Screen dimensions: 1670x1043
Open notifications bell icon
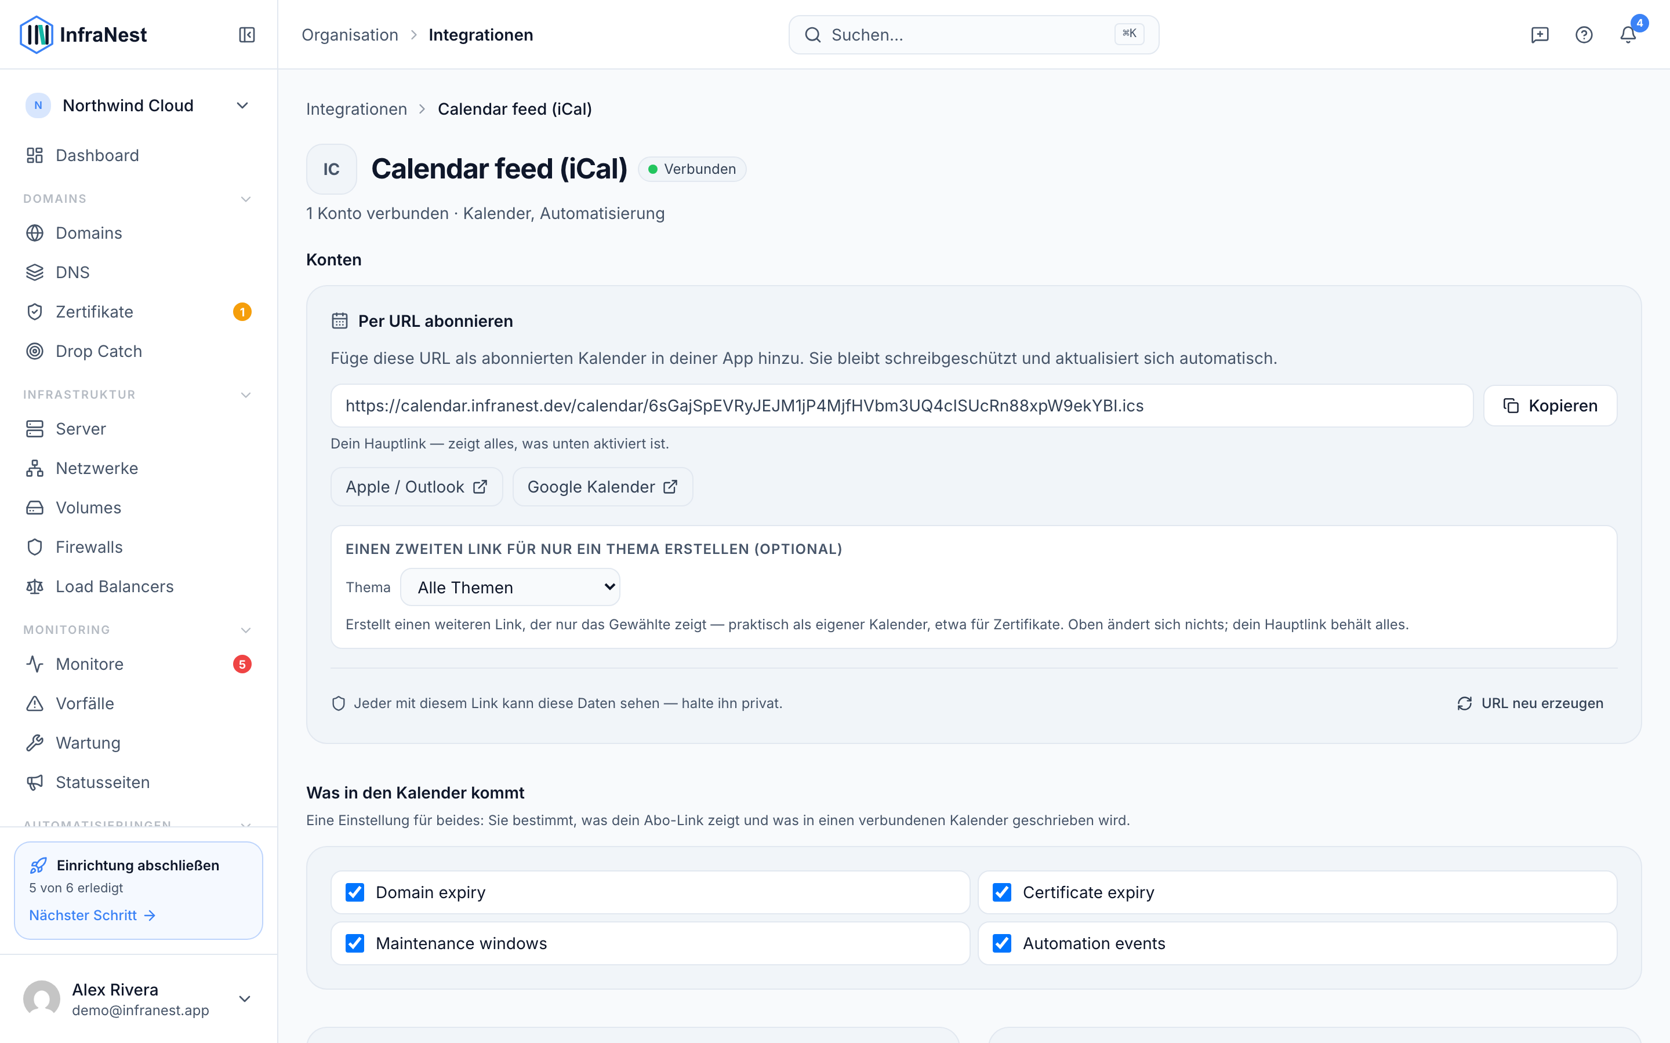coord(1628,35)
